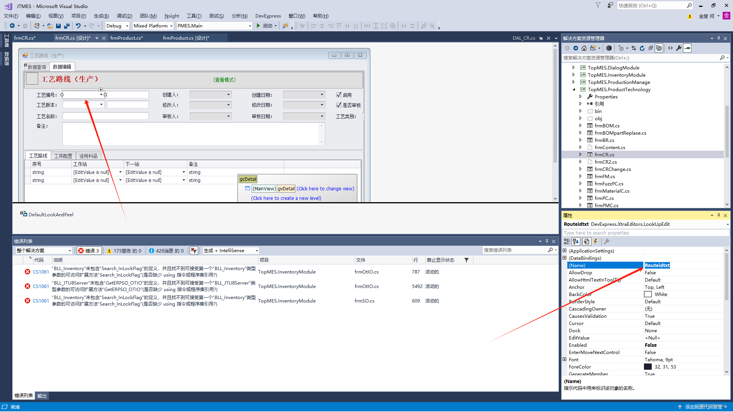733x412 pixels.
Task: Click the navigate backward toolbar arrow
Action: coord(12,26)
